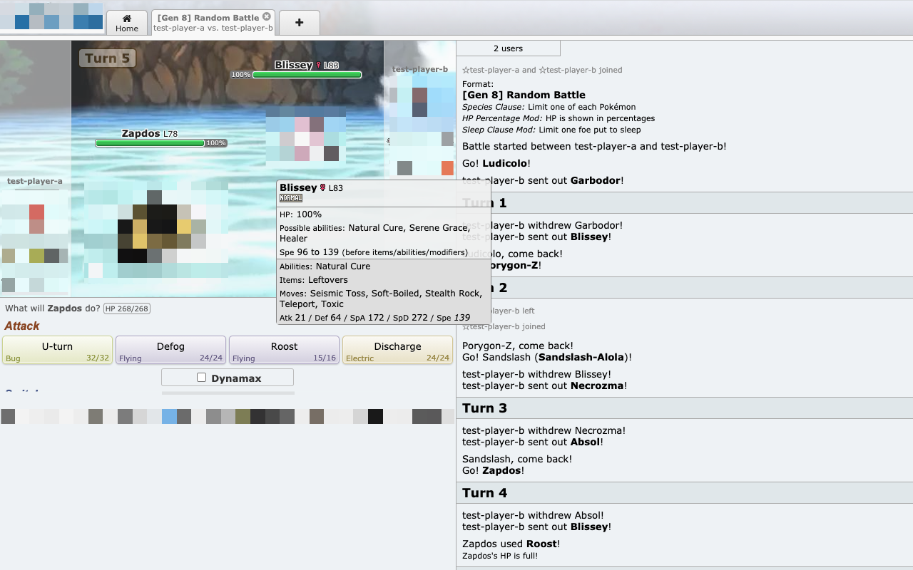This screenshot has width=913, height=570.
Task: Click the HP 268/268 badge
Action: (x=126, y=309)
